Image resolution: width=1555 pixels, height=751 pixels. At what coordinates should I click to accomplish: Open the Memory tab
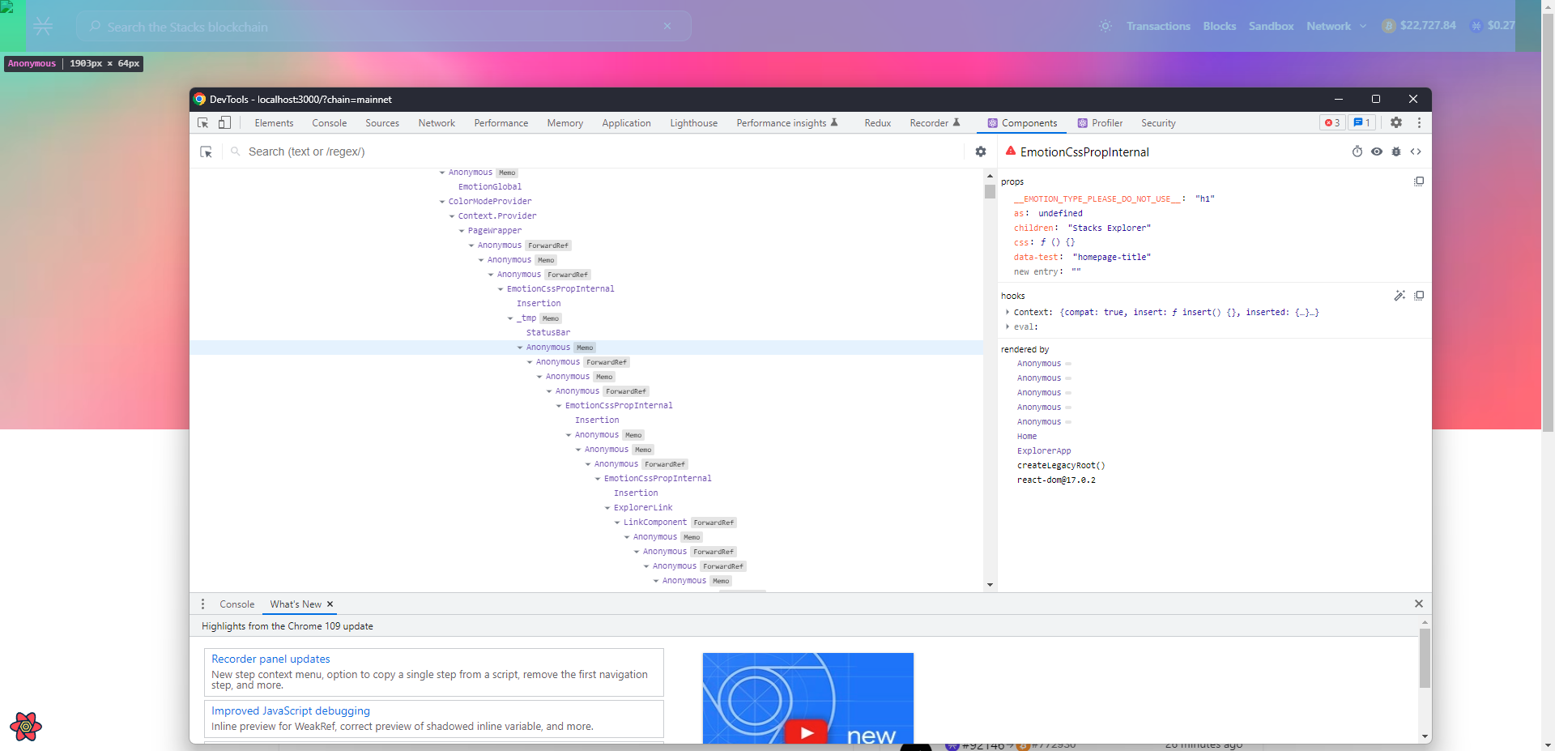565,123
